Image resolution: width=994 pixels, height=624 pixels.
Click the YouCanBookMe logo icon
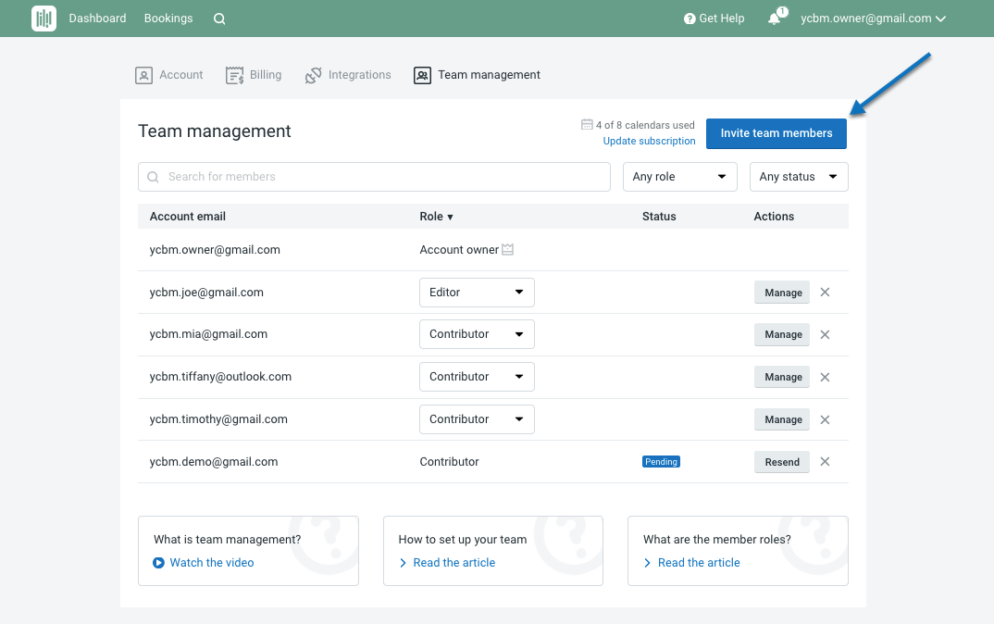43,18
